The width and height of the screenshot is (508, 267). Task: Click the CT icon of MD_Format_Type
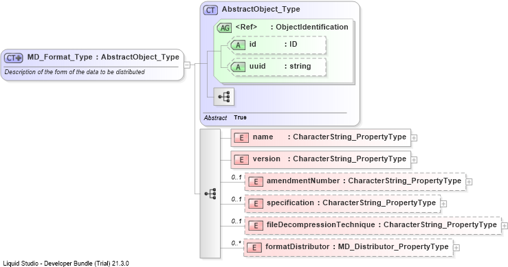(x=13, y=58)
